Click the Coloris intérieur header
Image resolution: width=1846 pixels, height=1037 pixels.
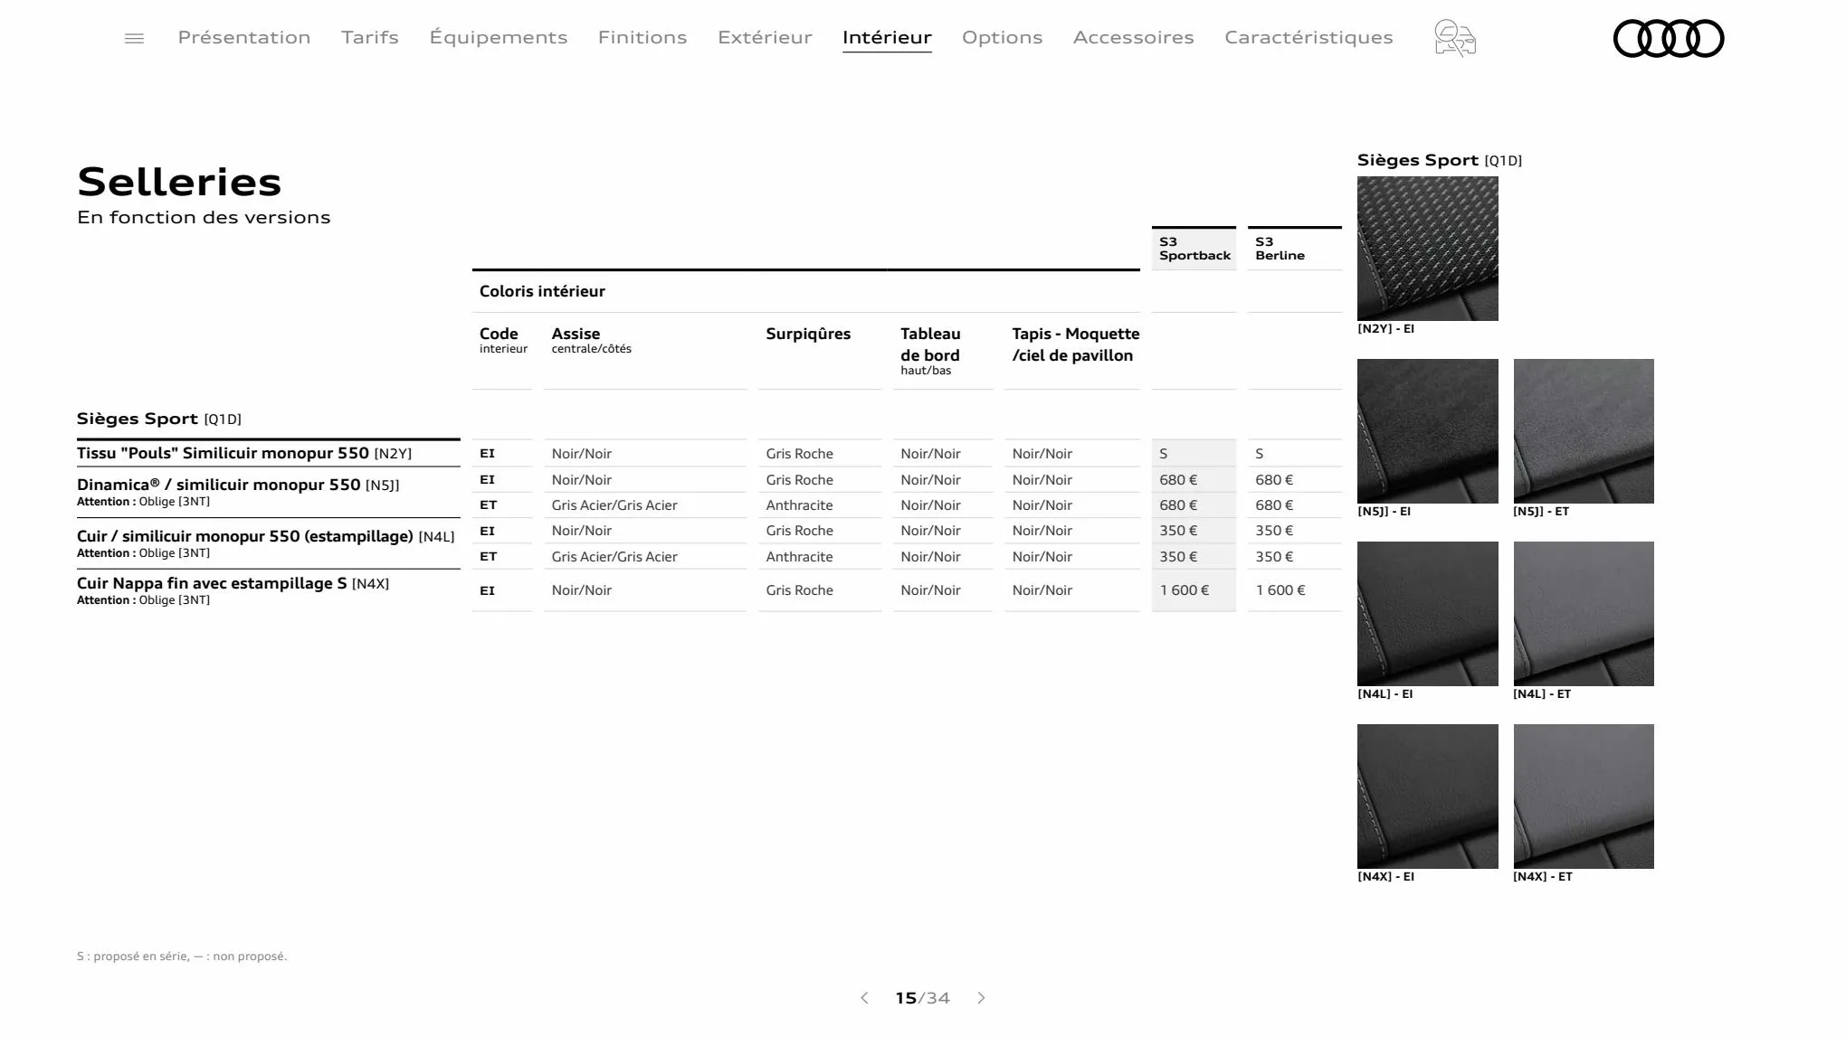click(x=542, y=291)
